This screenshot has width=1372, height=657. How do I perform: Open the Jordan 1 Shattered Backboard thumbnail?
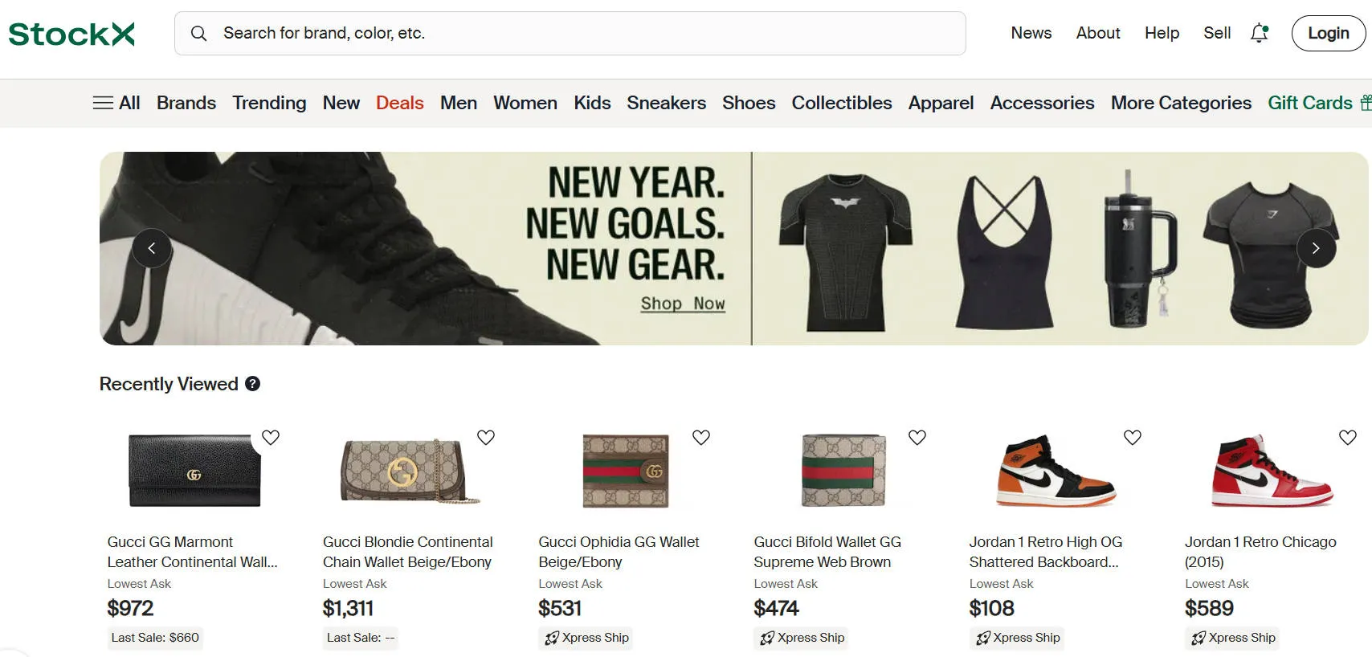(1056, 471)
